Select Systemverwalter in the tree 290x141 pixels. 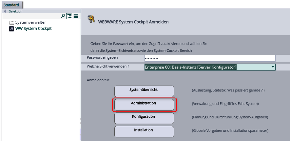30,22
